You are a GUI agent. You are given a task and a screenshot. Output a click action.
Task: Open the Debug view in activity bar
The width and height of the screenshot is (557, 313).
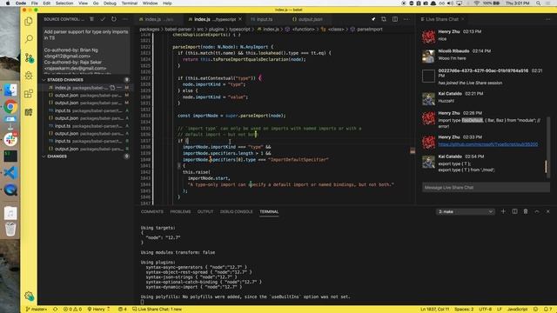(29, 76)
